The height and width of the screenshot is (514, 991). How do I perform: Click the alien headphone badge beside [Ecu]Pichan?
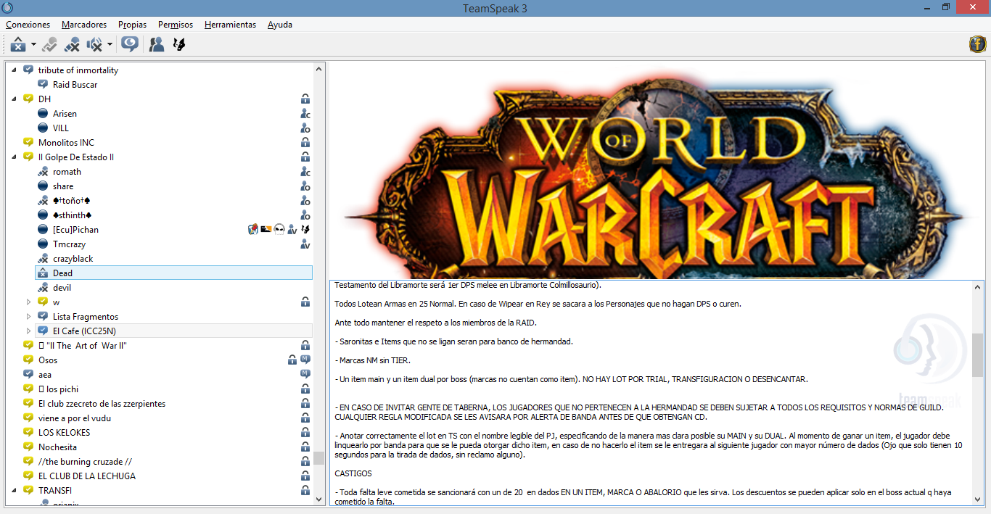pos(279,230)
